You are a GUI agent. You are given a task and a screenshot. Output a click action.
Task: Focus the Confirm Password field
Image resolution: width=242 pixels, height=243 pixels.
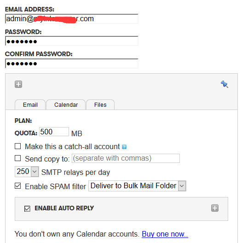coord(72,64)
